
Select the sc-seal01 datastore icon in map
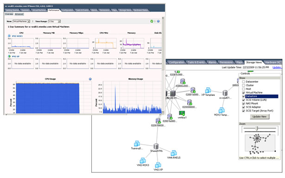click(x=225, y=93)
